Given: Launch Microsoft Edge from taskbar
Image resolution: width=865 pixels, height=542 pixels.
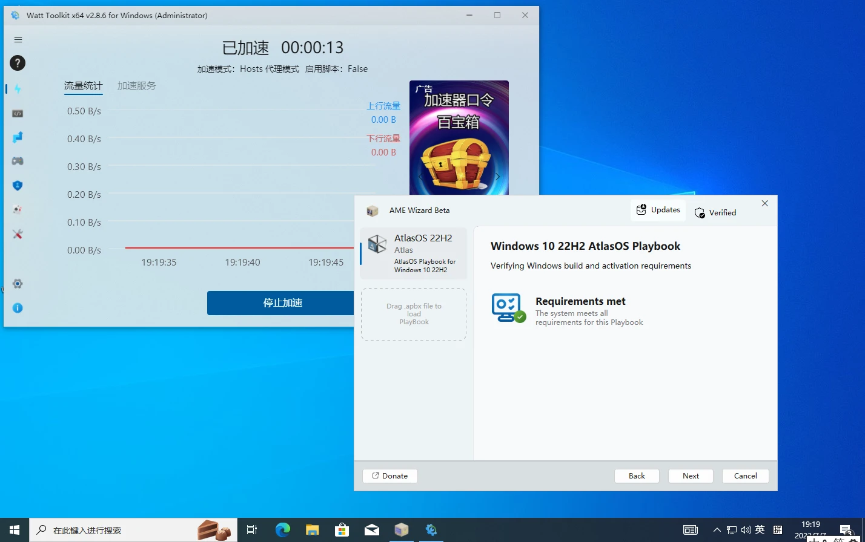Looking at the screenshot, I should tap(283, 530).
